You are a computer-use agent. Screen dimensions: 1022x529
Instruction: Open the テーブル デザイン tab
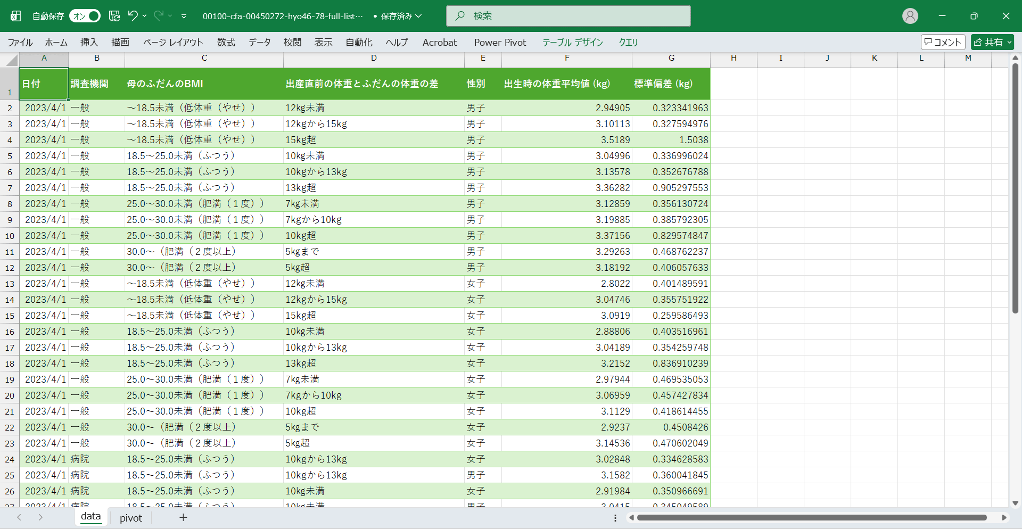coord(572,43)
